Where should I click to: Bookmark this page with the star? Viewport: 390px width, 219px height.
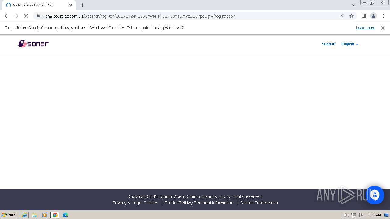coord(352,16)
